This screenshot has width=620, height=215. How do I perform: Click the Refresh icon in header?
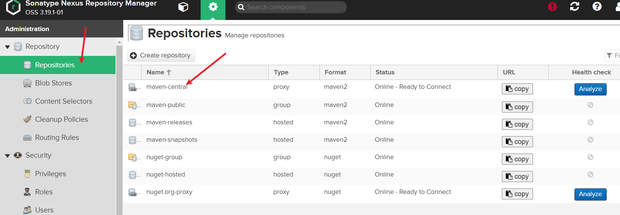click(574, 7)
